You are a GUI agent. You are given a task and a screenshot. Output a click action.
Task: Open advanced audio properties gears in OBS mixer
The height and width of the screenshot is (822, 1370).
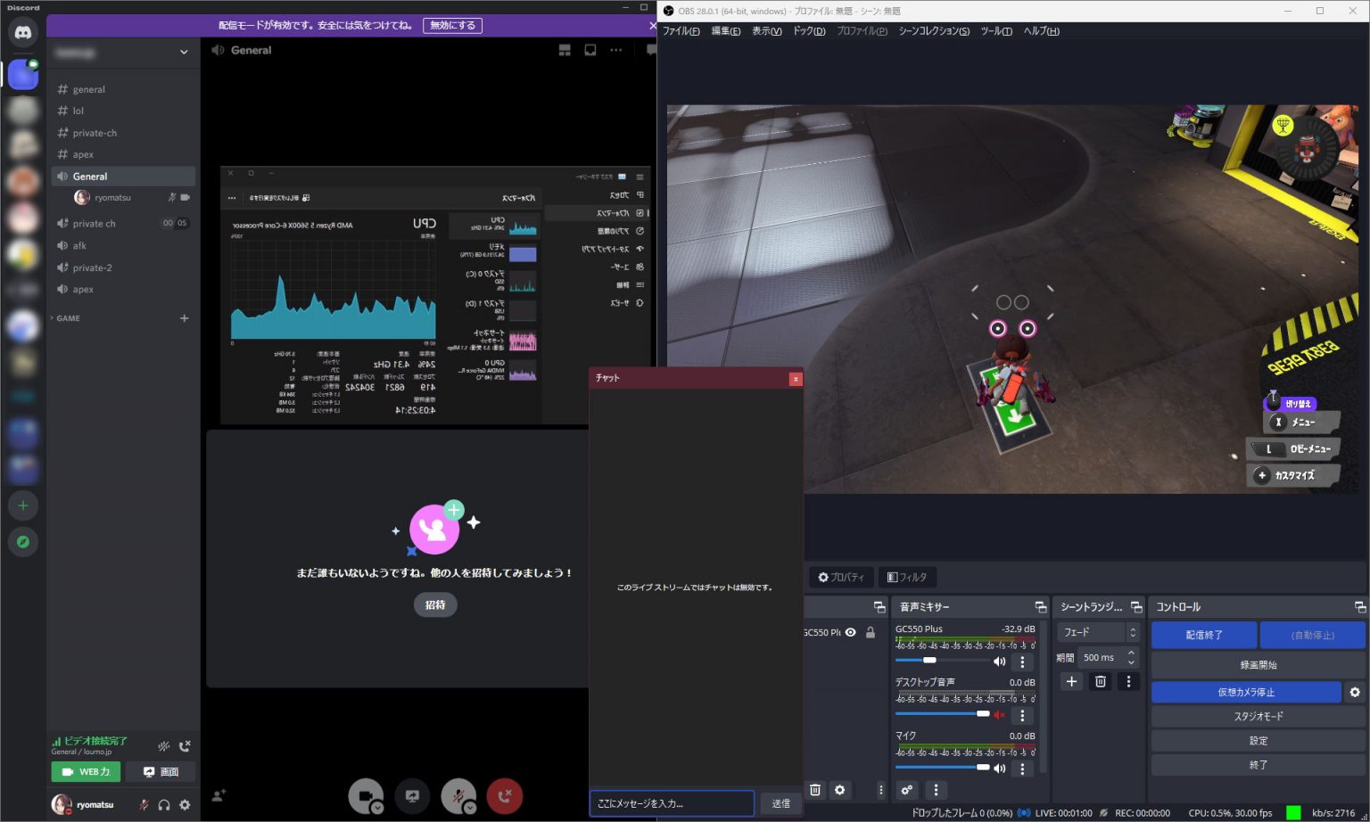(x=906, y=790)
